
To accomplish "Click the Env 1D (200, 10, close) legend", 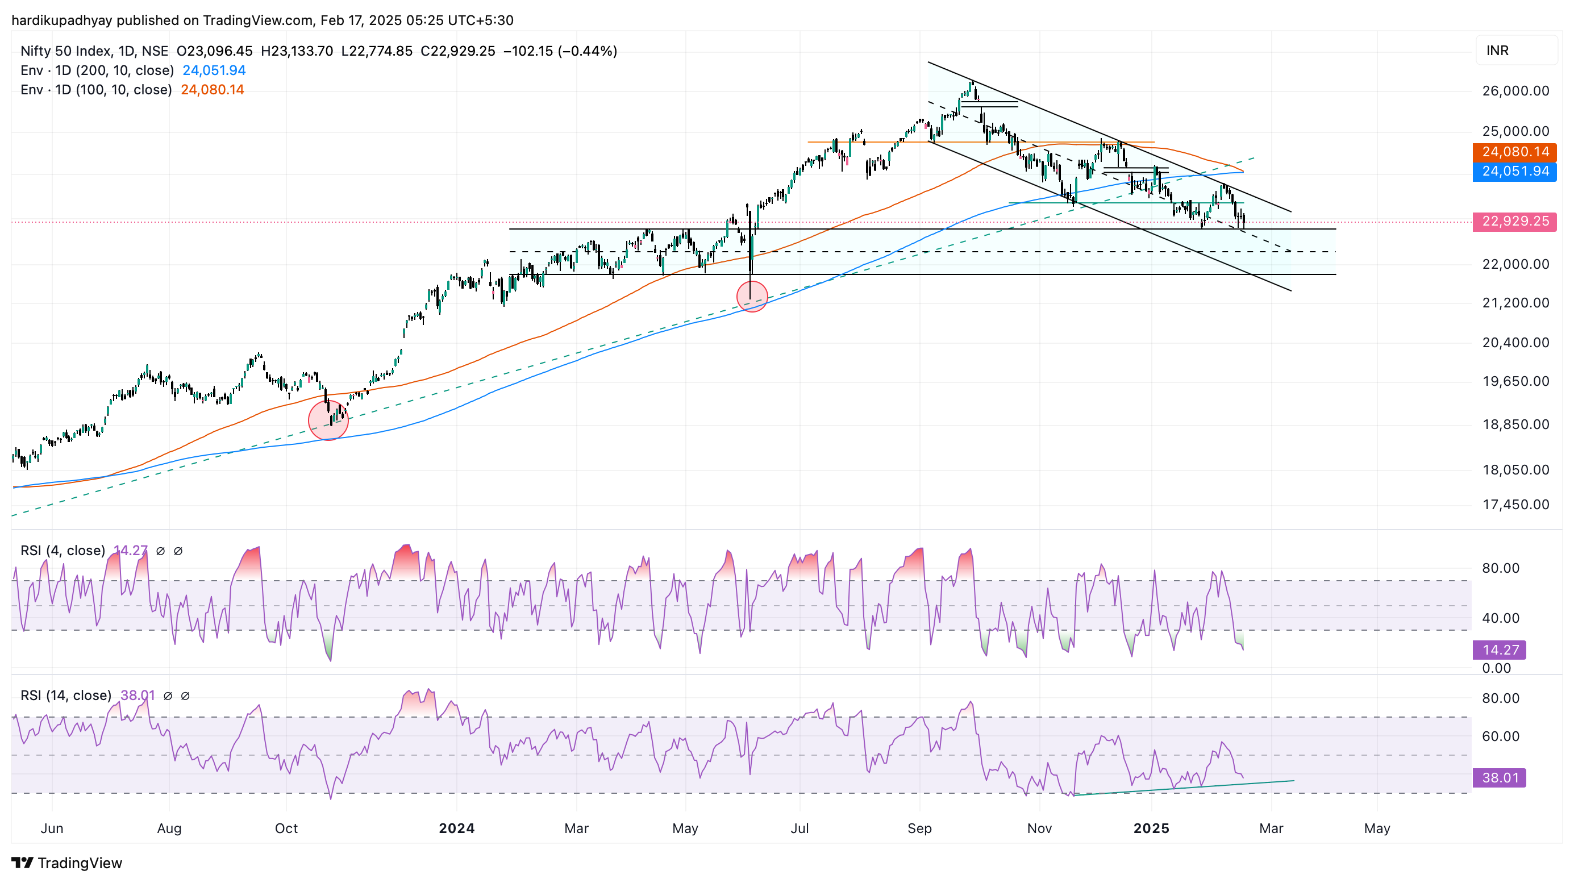I will [98, 70].
